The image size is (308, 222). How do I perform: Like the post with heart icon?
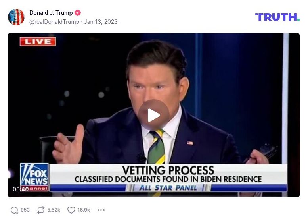pyautogui.click(x=71, y=210)
